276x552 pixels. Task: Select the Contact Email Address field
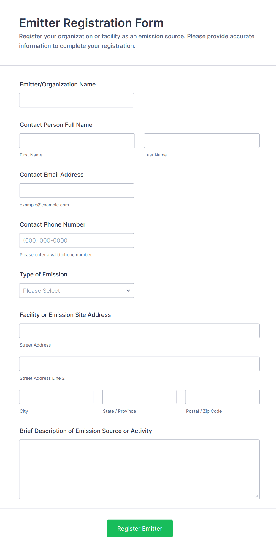[77, 191]
